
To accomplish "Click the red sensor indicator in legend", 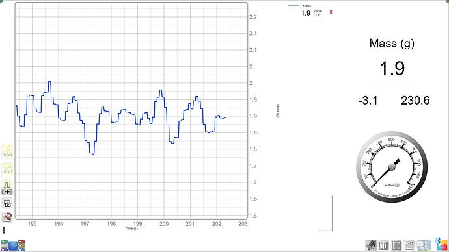I will pos(331,12).
